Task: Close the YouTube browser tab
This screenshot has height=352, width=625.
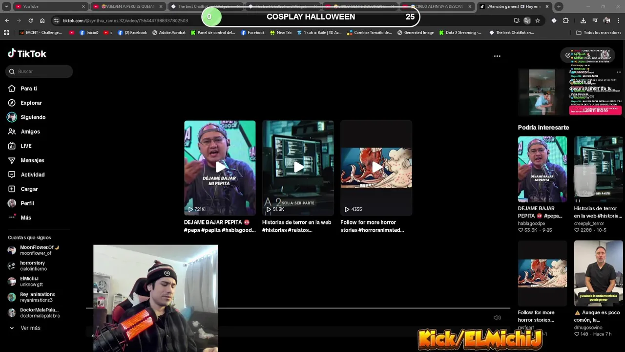Action: 83,6
